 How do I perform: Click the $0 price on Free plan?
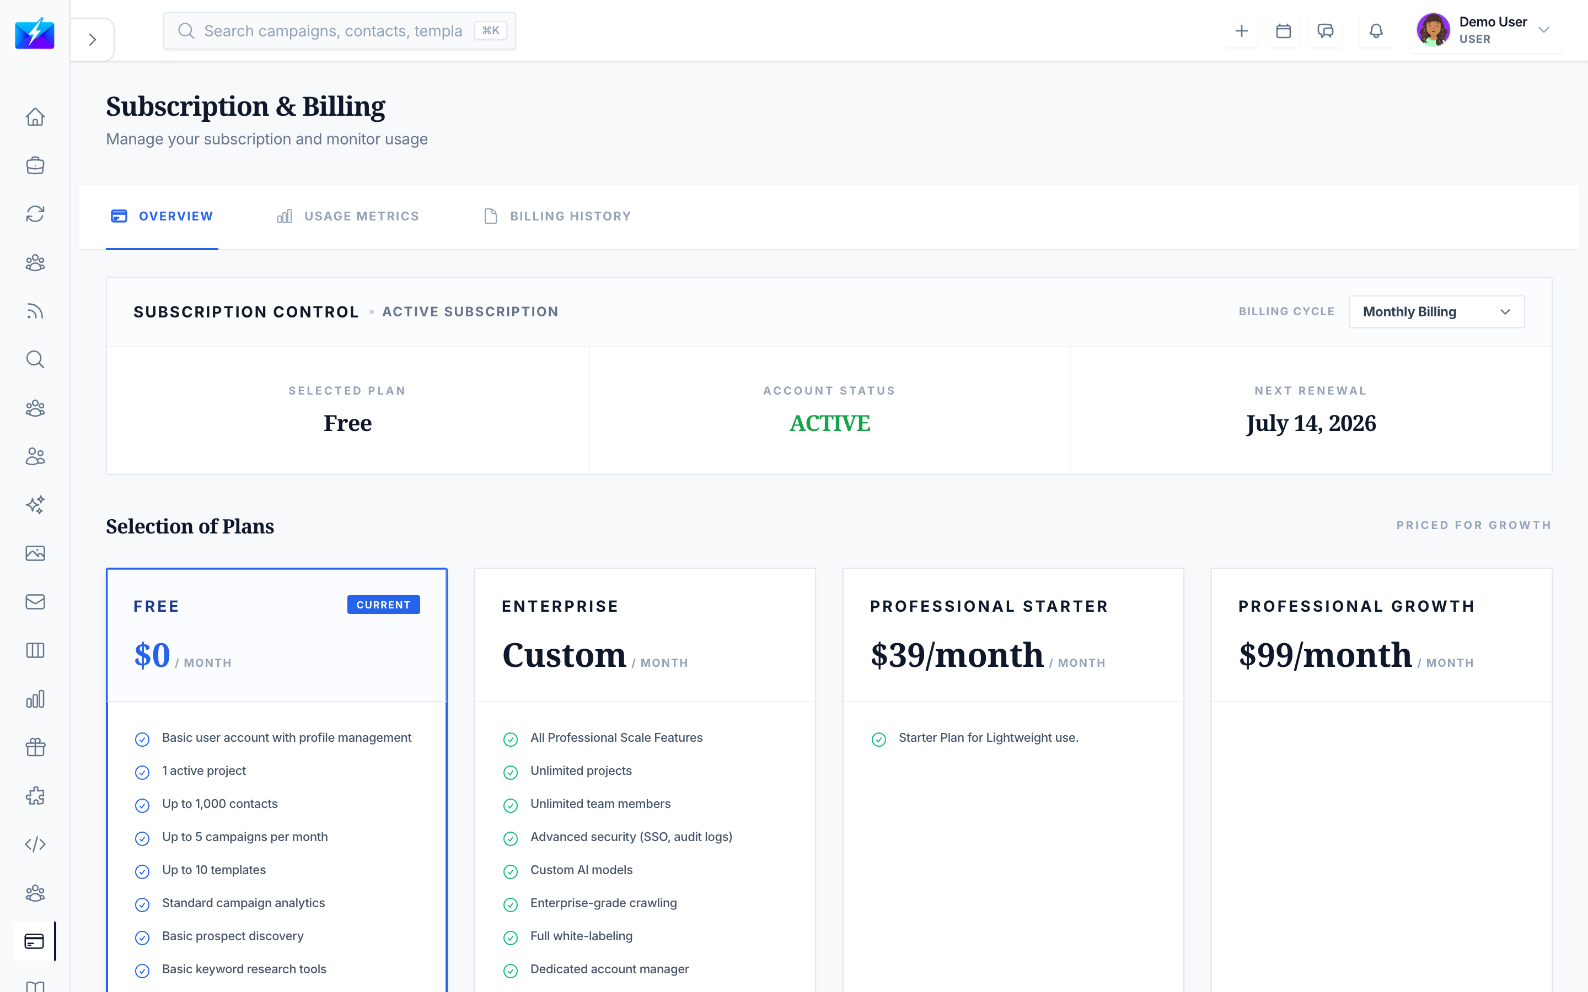(x=152, y=655)
